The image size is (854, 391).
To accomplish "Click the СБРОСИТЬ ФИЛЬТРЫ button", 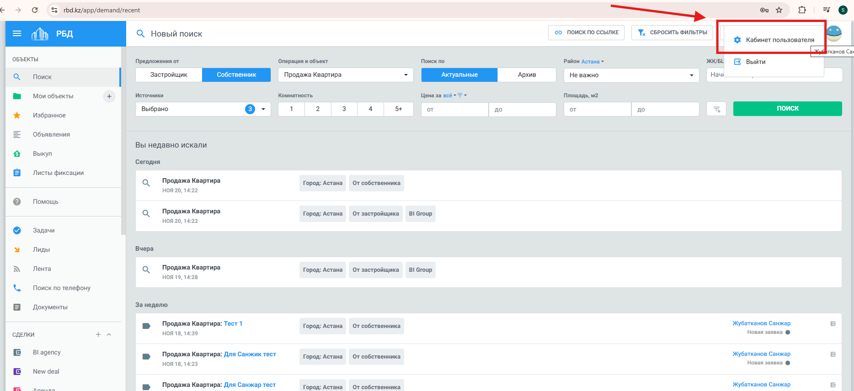I will 672,32.
